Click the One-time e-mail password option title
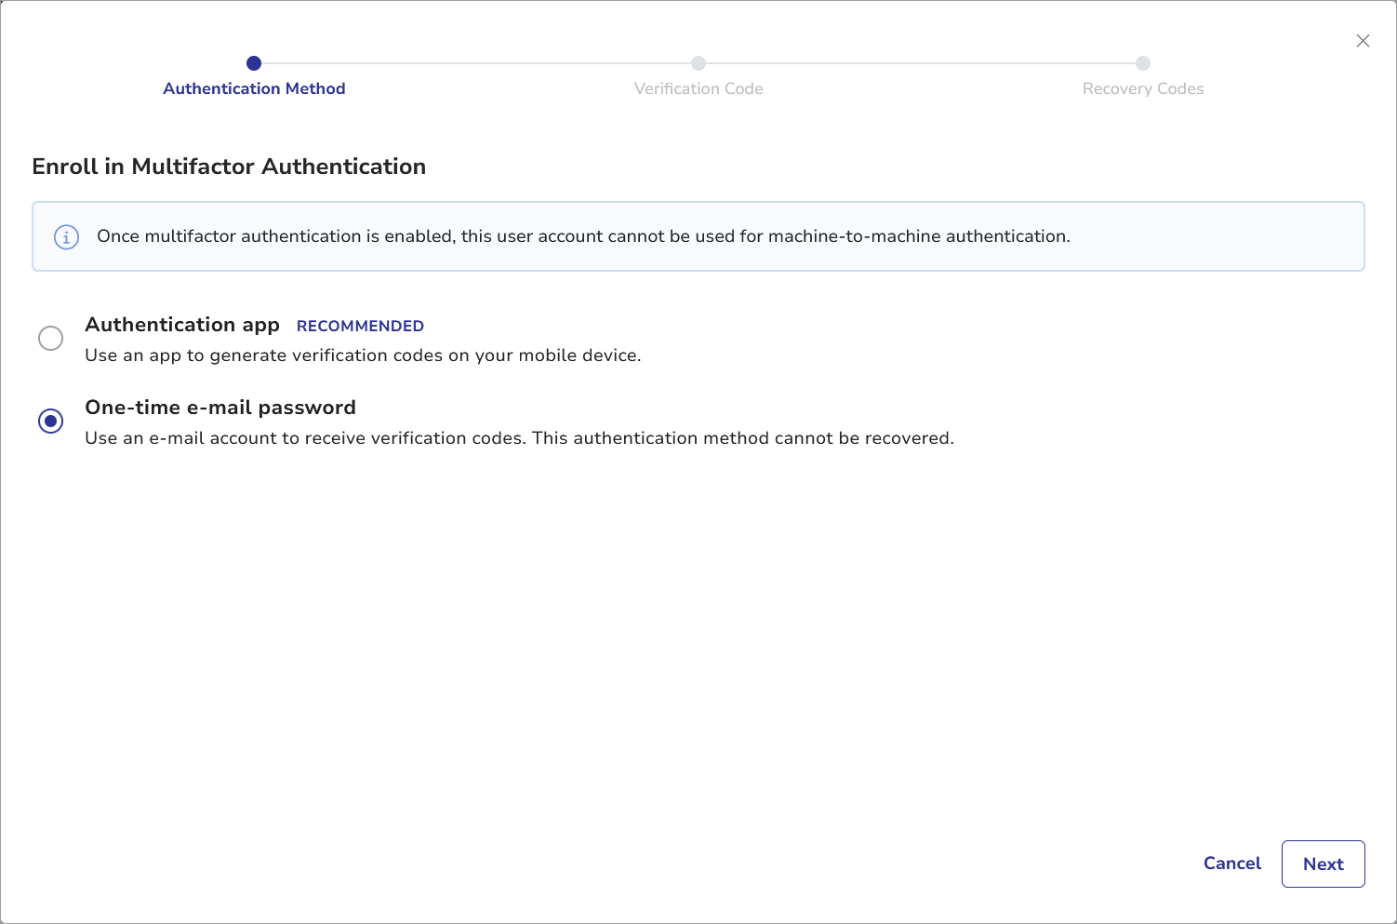This screenshot has width=1397, height=924. point(220,408)
